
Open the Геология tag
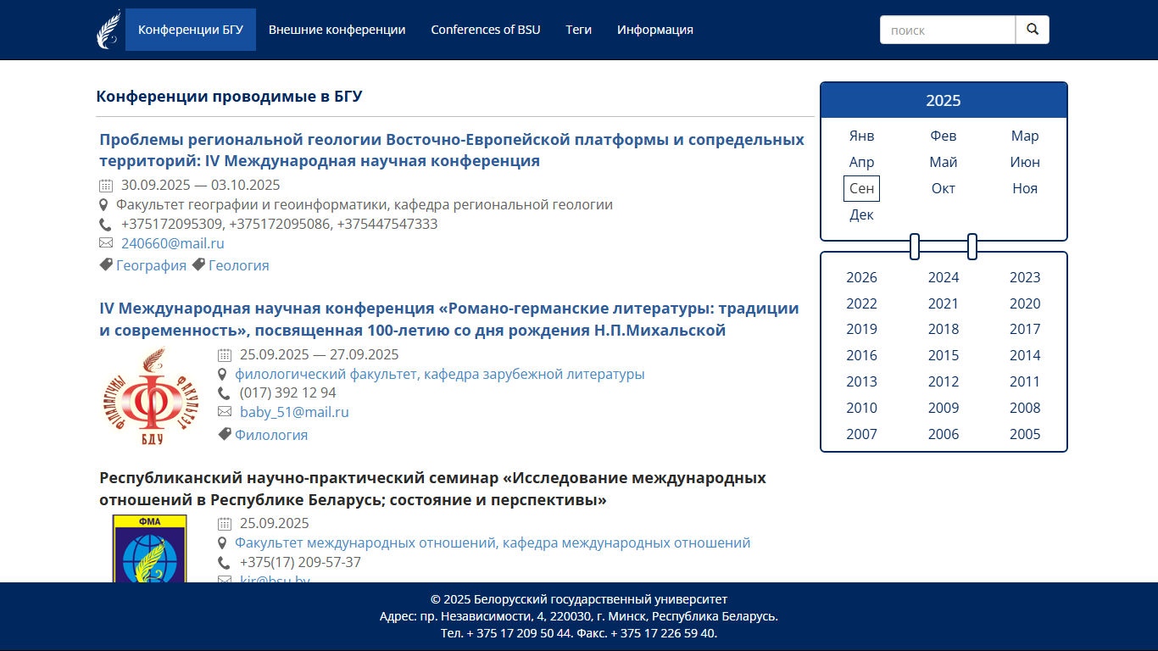pyautogui.click(x=239, y=265)
